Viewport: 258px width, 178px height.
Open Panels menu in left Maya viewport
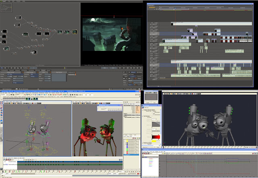21,102
